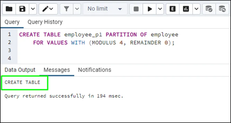Switch to the Query tab
The height and width of the screenshot is (123, 231).
(x=12, y=22)
